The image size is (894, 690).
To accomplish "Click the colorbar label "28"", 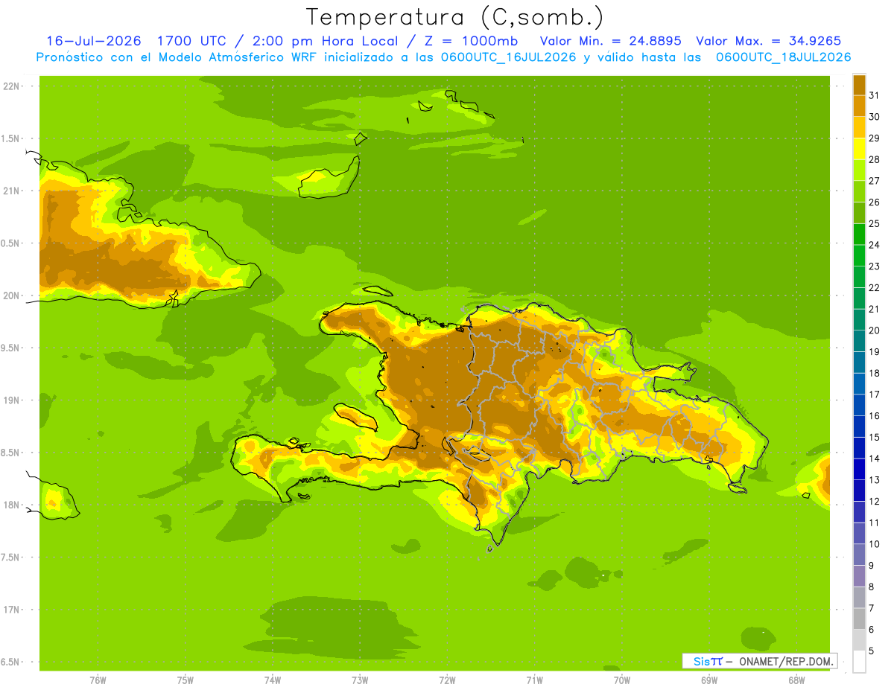I will pyautogui.click(x=875, y=159).
